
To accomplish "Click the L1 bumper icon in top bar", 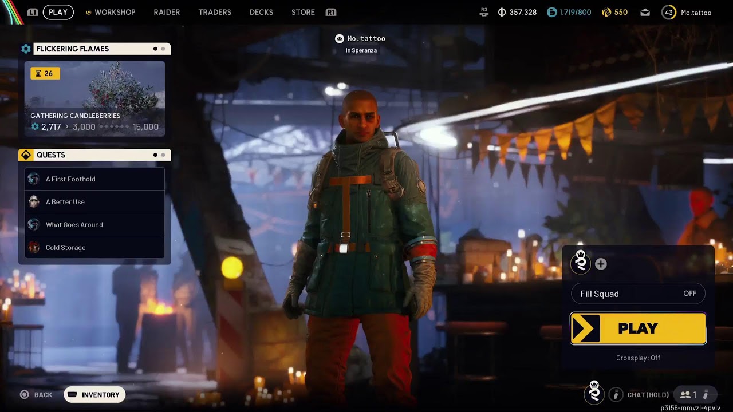I will click(x=33, y=12).
